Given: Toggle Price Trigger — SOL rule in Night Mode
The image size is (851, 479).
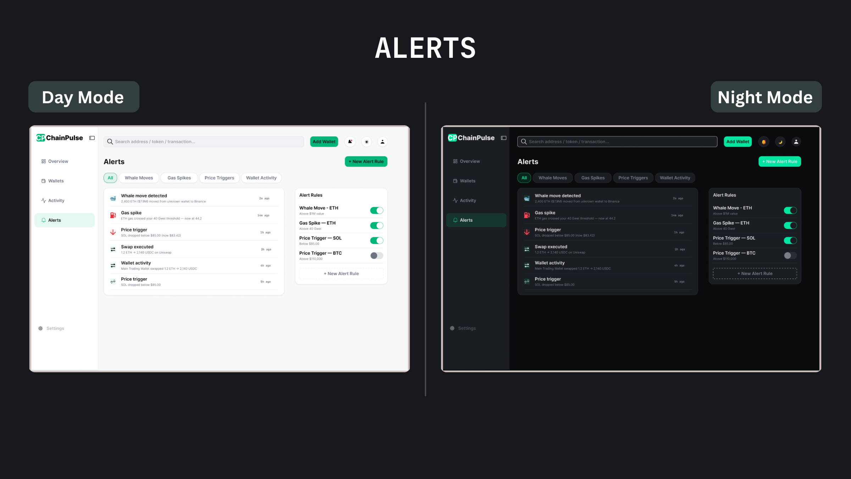Looking at the screenshot, I should 790,241.
